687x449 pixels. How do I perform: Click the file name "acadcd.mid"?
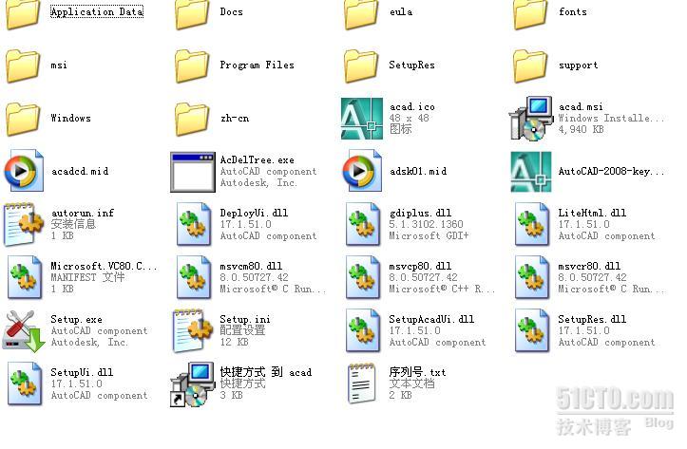(80, 171)
